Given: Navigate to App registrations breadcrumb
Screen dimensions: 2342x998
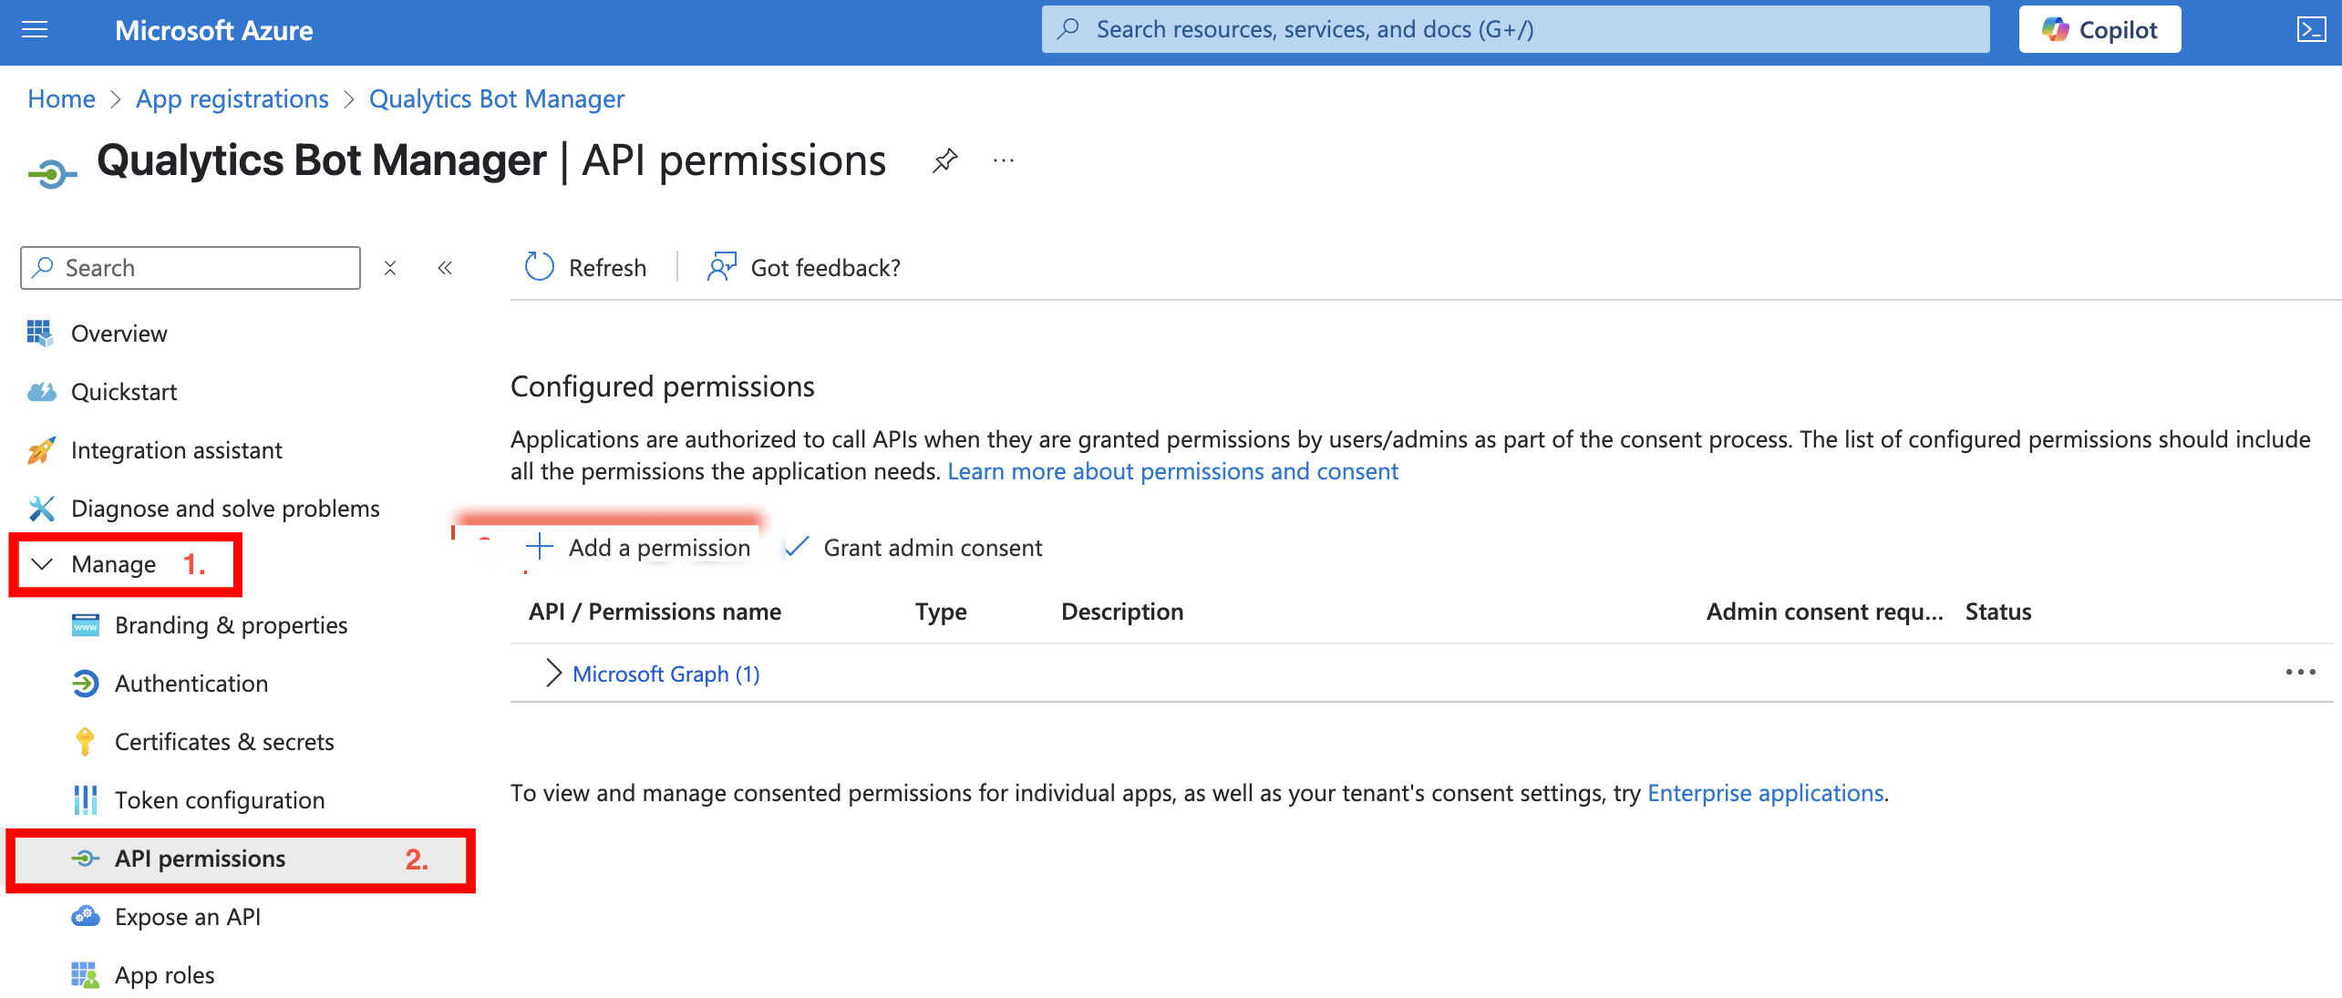Looking at the screenshot, I should tap(232, 98).
